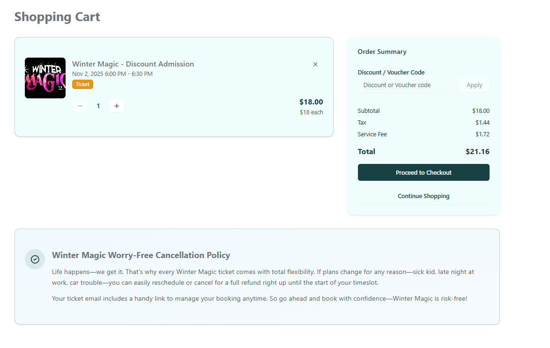The image size is (550, 348).
Task: Apply the discount voucher code
Action: pyautogui.click(x=474, y=85)
